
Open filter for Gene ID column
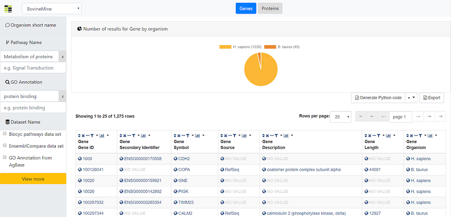pos(92,135)
